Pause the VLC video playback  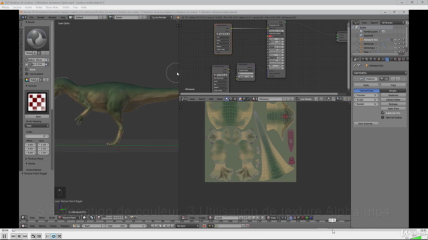pos(4,236)
